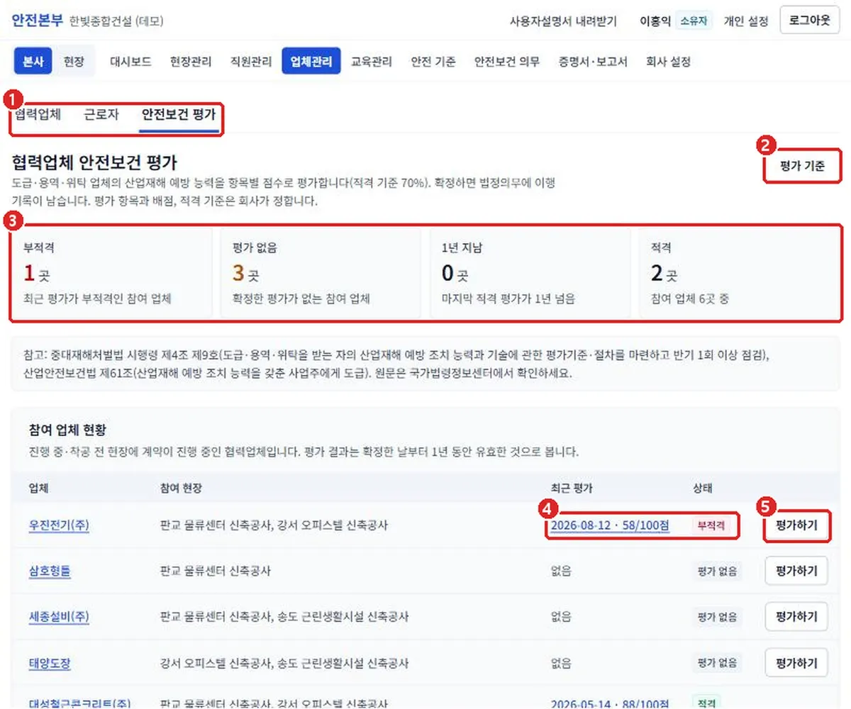Open the 교육관리 menu

coord(372,62)
